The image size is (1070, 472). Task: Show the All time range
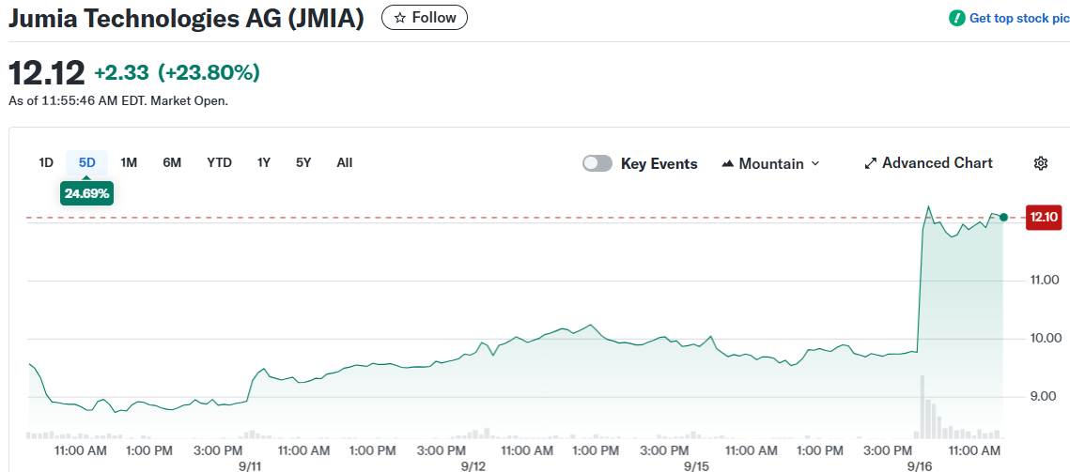(x=345, y=163)
